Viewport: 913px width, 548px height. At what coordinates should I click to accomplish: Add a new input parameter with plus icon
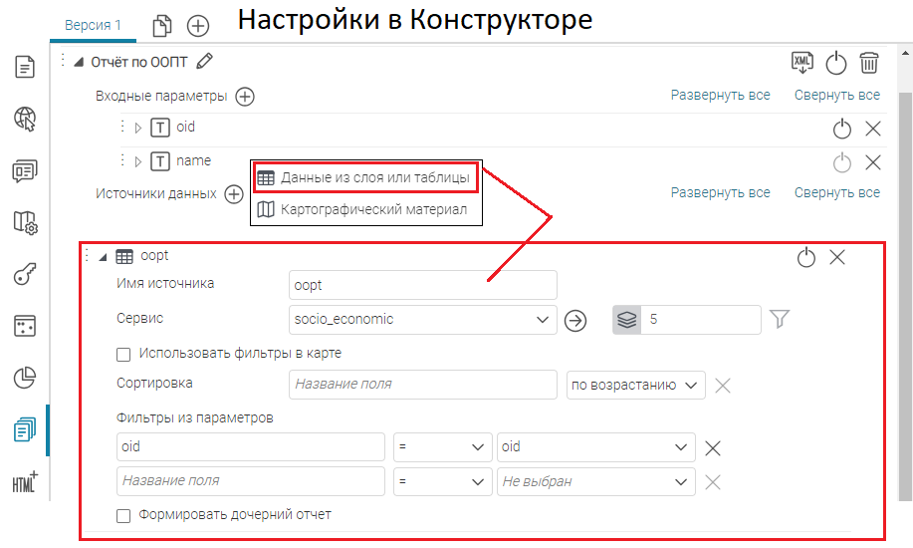[x=244, y=97]
